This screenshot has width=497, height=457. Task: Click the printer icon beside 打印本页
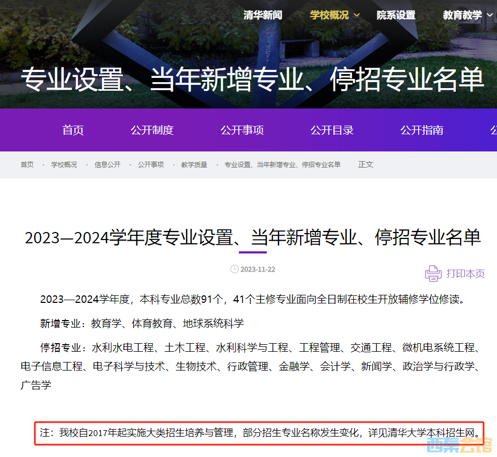click(433, 273)
